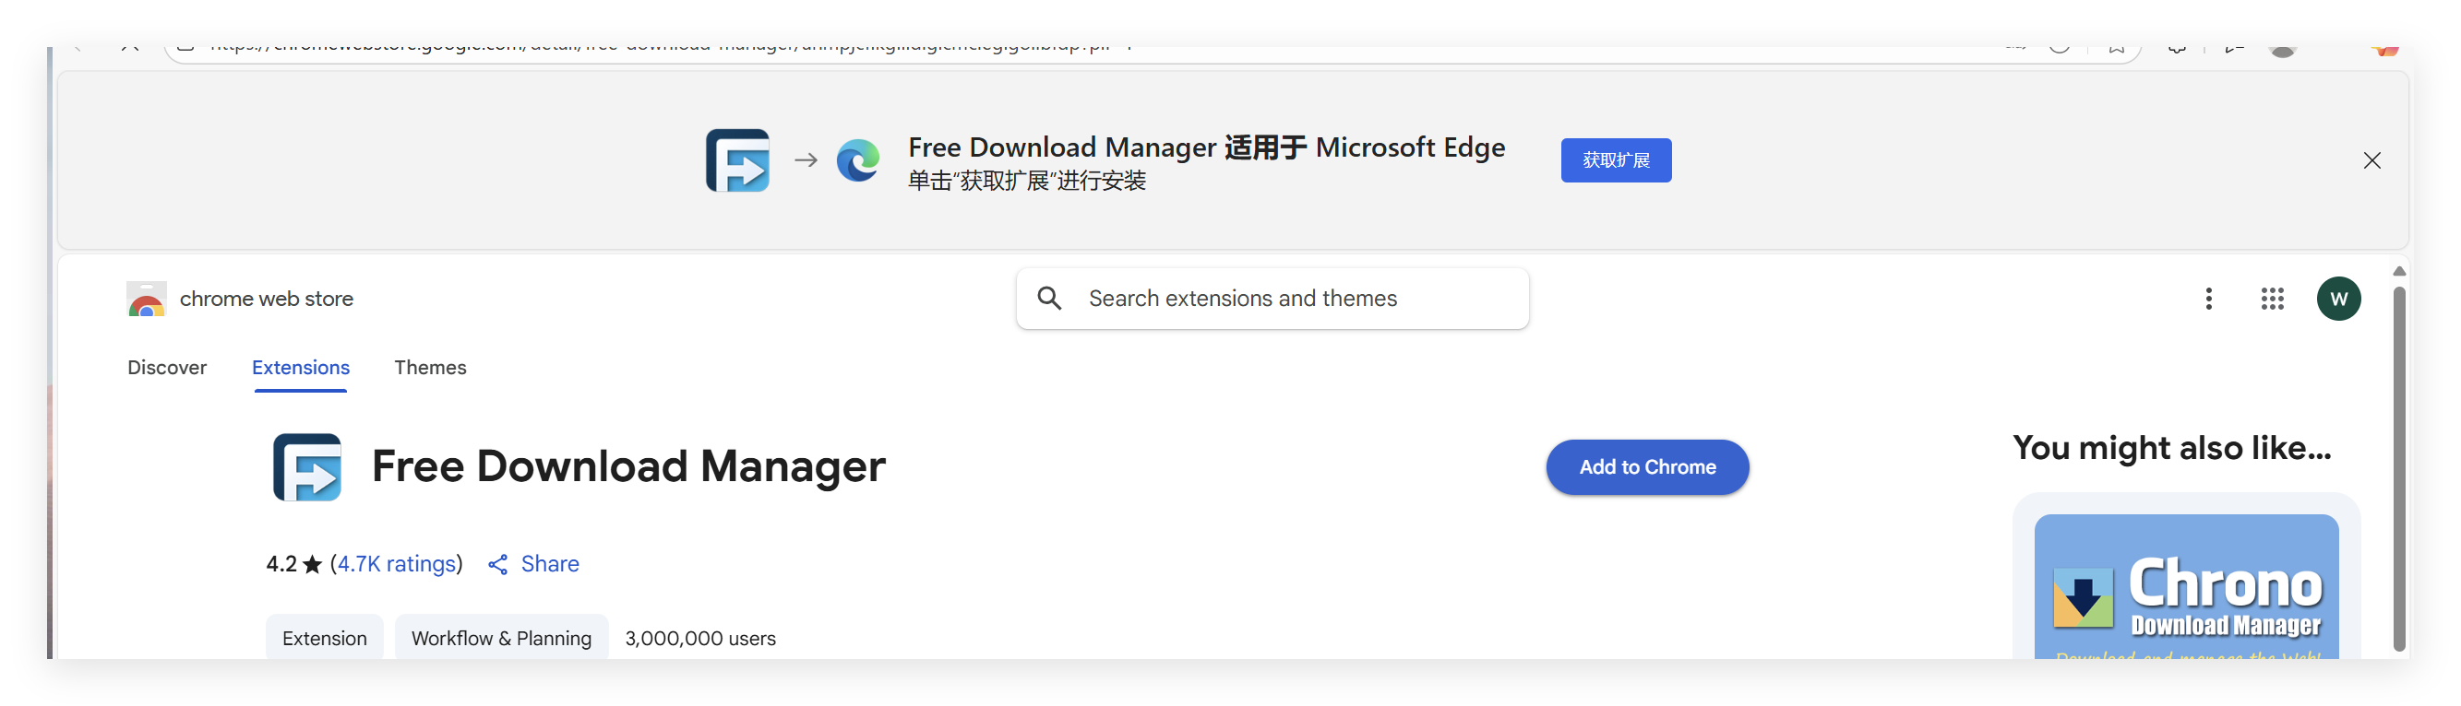Open the "W" account avatar
Viewport: 2461px width, 706px height.
click(2337, 300)
